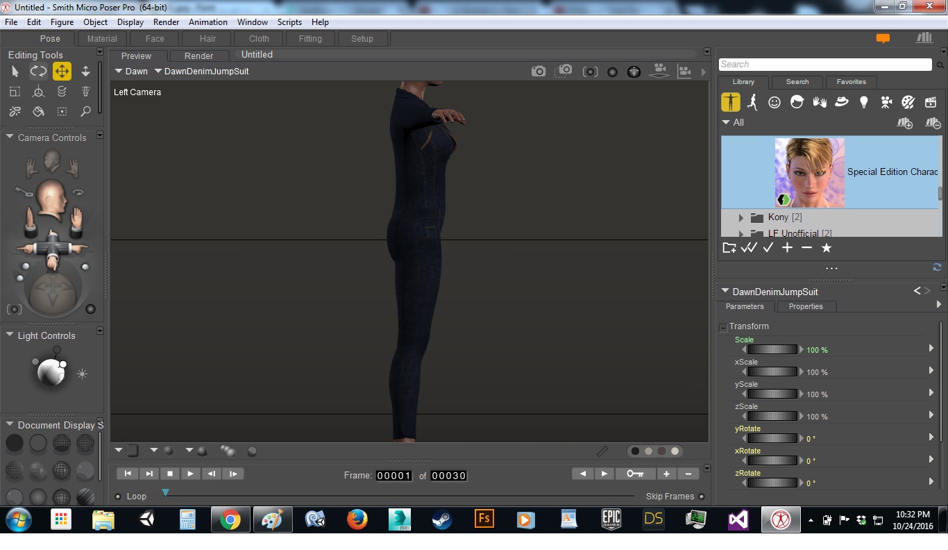Open the DawnDenimJumpSuit actor dropdown
The width and height of the screenshot is (948, 550).
[x=201, y=72]
